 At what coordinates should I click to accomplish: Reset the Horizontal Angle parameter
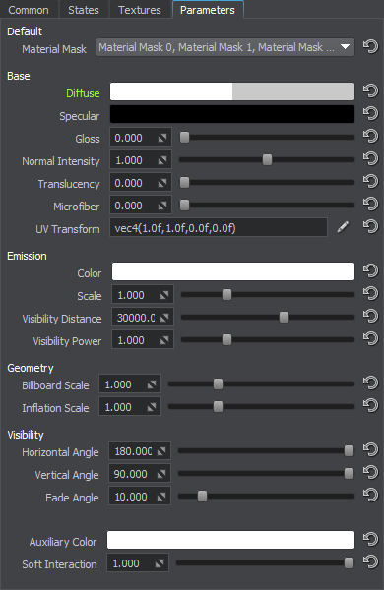[370, 449]
